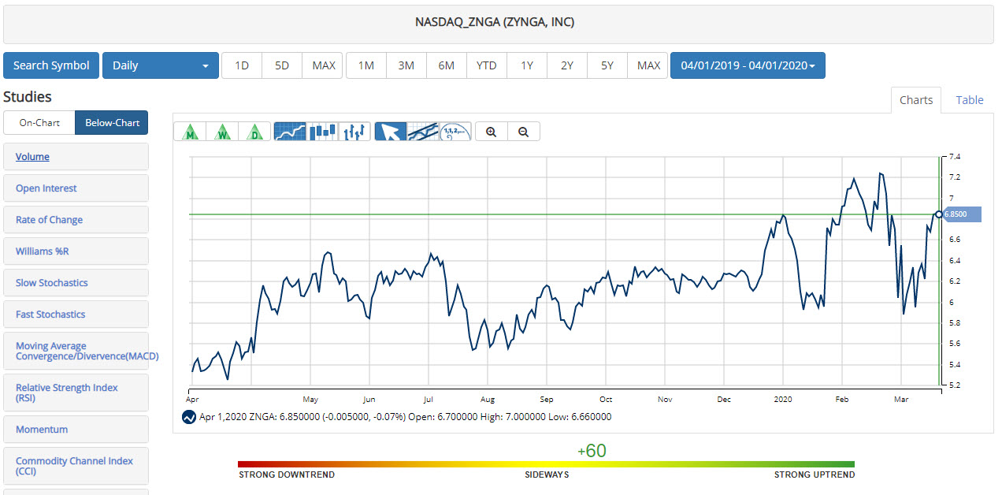Open the Charts tab
Viewport: 1002px width, 495px height.
916,100
